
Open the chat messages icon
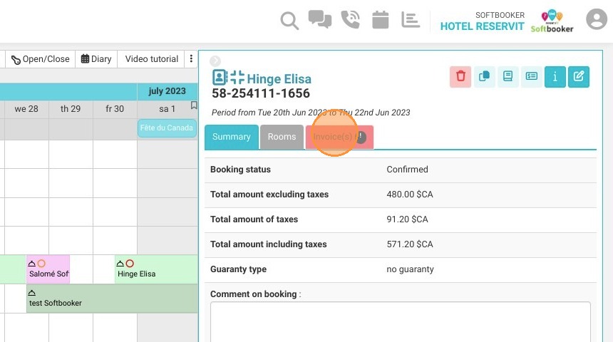point(320,19)
